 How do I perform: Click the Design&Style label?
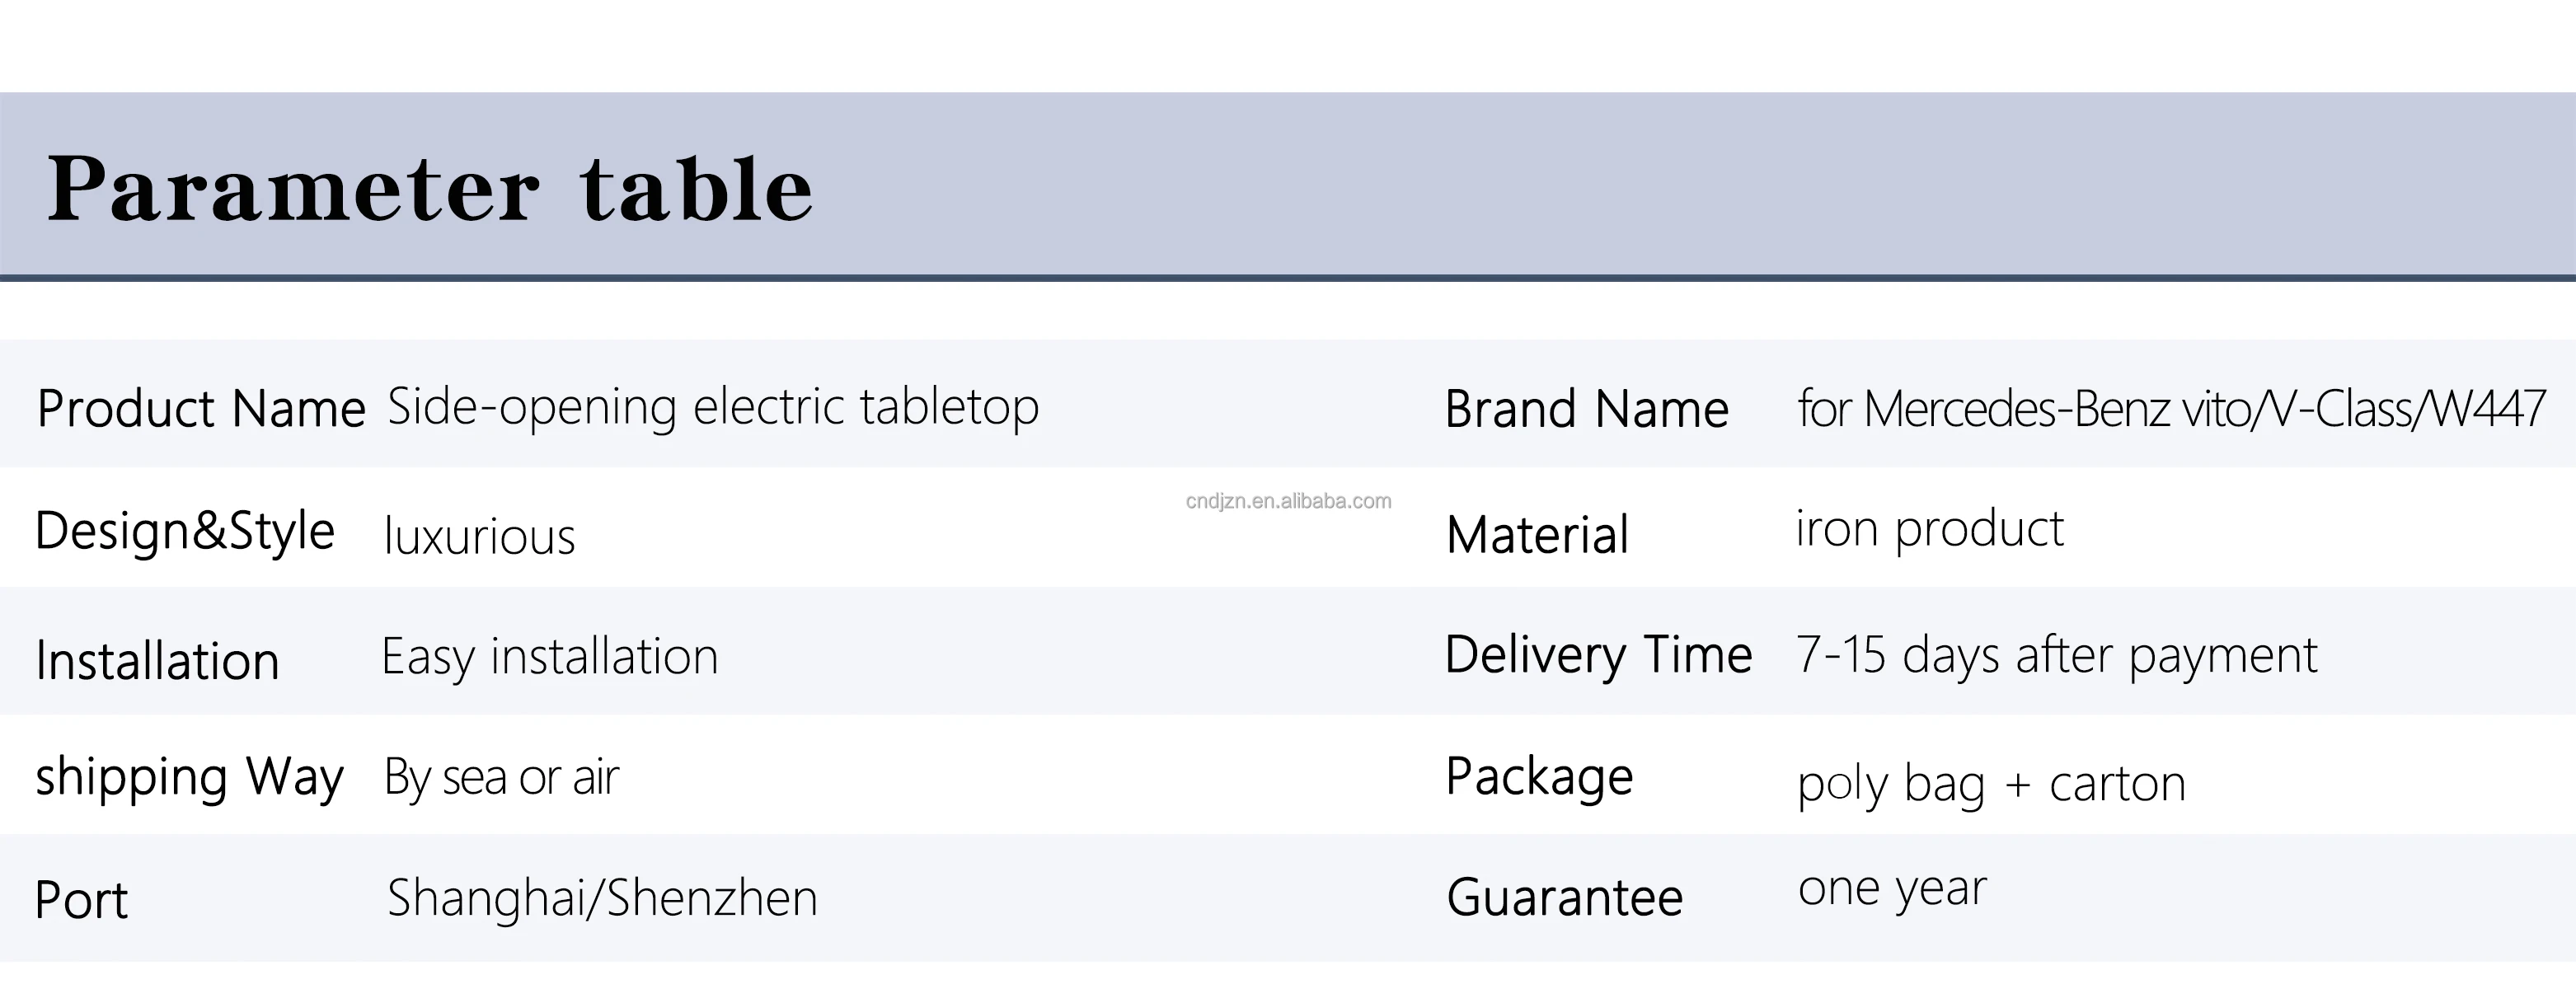pyautogui.click(x=184, y=531)
